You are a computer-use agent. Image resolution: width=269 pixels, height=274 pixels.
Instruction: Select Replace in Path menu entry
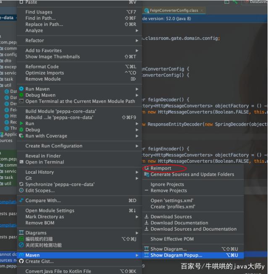click(x=79, y=24)
